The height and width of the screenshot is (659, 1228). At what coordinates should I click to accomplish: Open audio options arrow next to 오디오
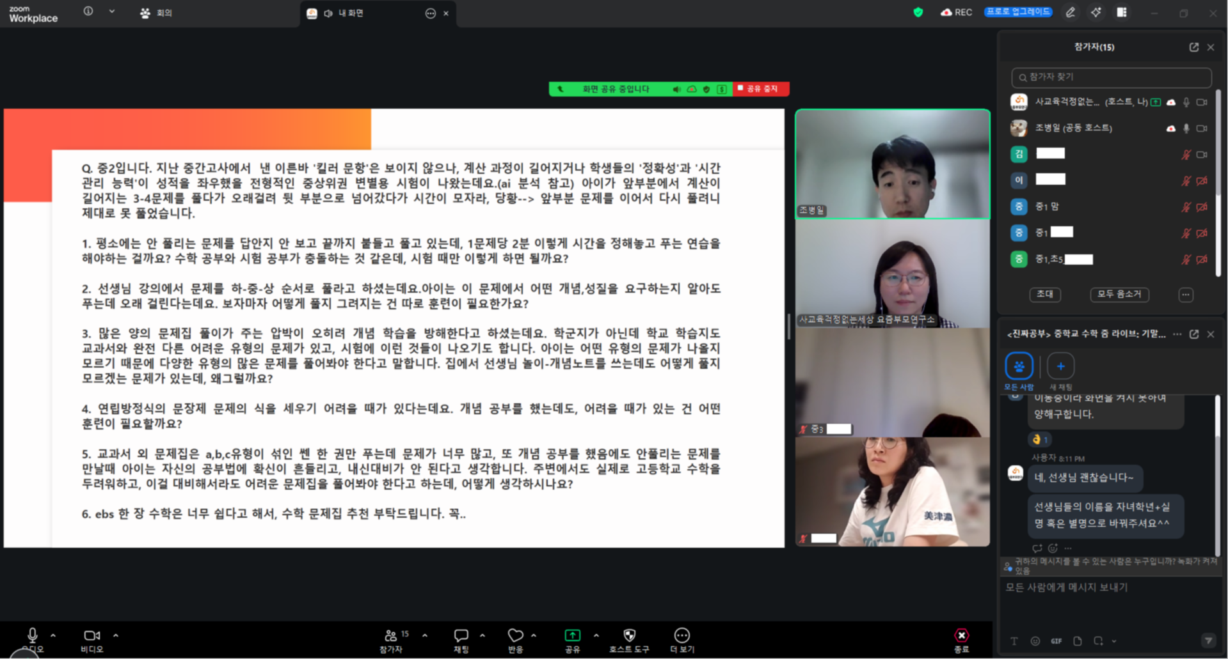[x=53, y=635]
